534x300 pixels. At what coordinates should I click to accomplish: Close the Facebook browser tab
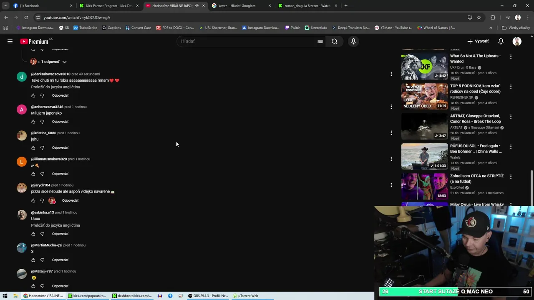coord(71,6)
